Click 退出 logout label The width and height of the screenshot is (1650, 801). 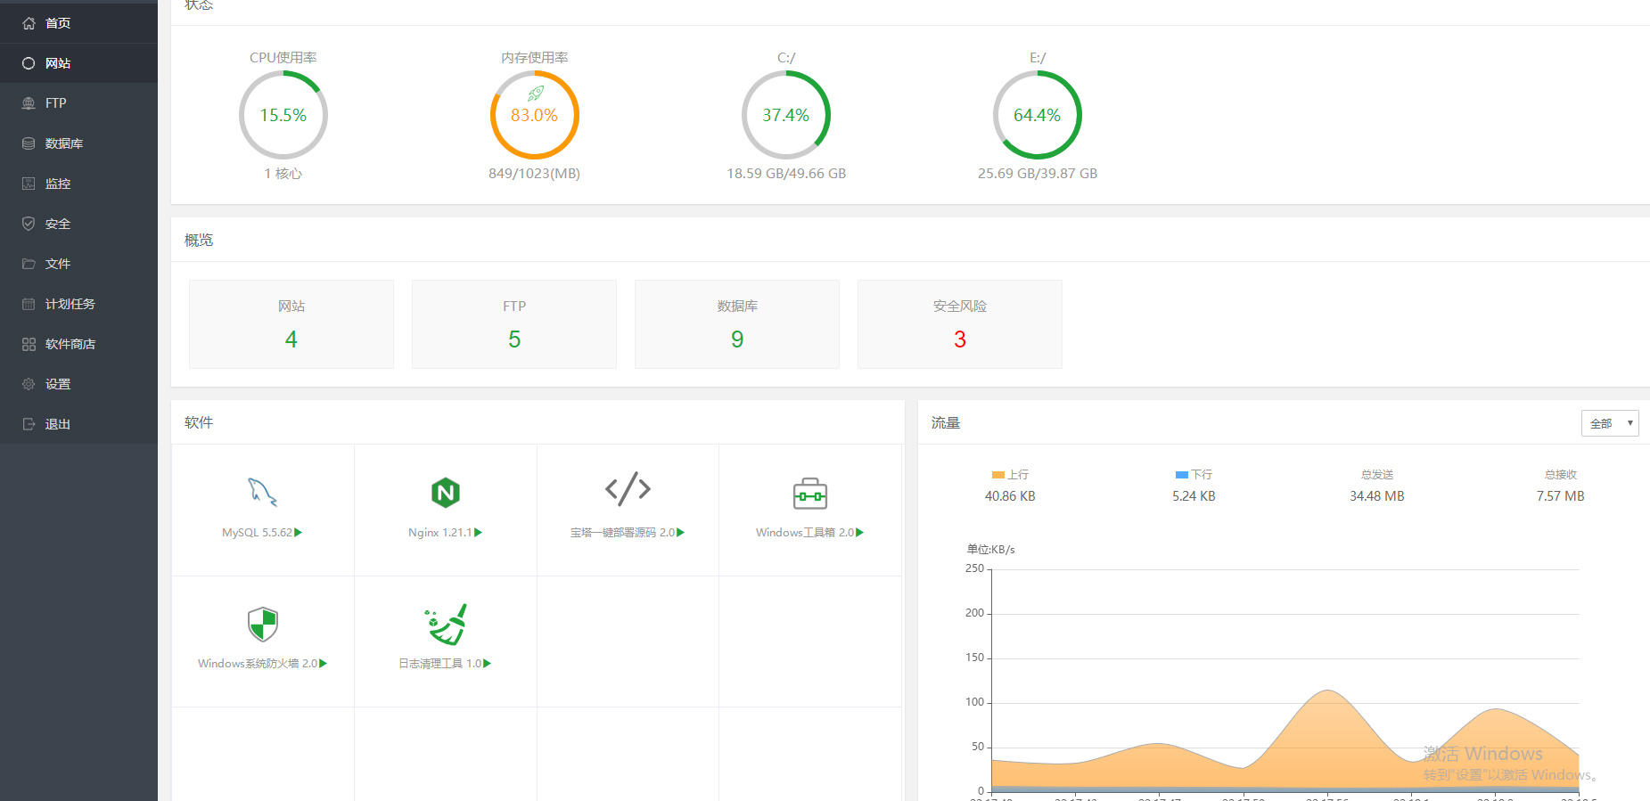(x=58, y=424)
